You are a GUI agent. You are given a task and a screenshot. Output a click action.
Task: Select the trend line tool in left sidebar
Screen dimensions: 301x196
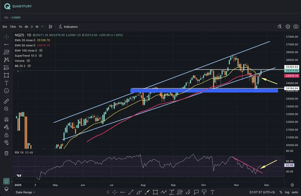point(7,44)
